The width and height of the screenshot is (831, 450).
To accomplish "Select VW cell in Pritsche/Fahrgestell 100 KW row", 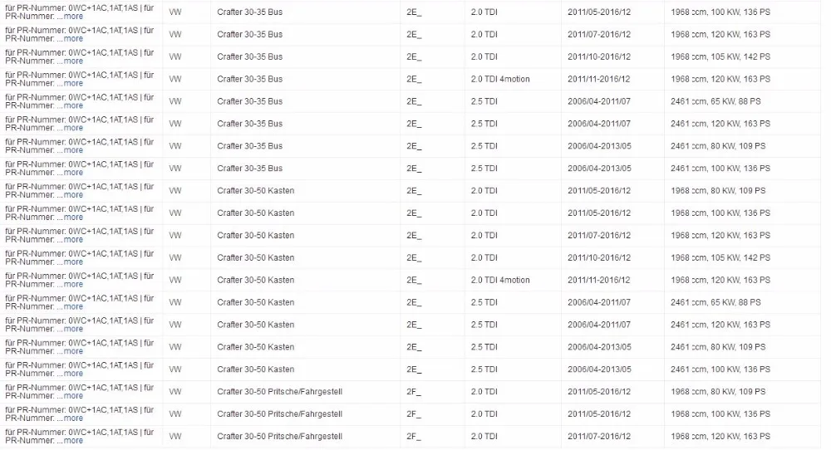I will tap(175, 414).
